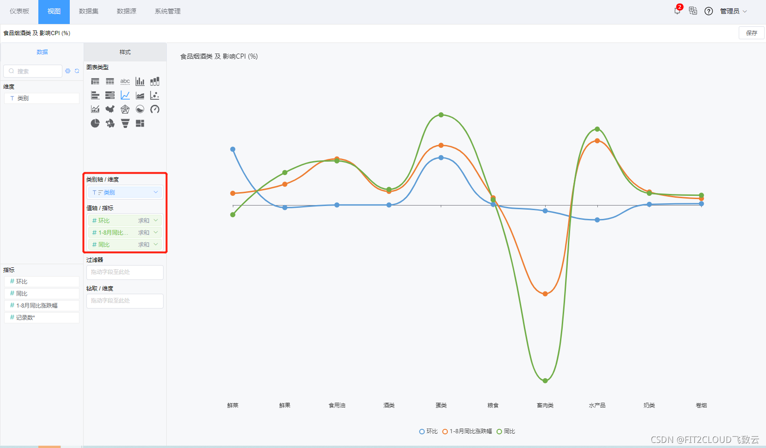Refresh the field list icon
The image size is (766, 448).
click(x=77, y=71)
